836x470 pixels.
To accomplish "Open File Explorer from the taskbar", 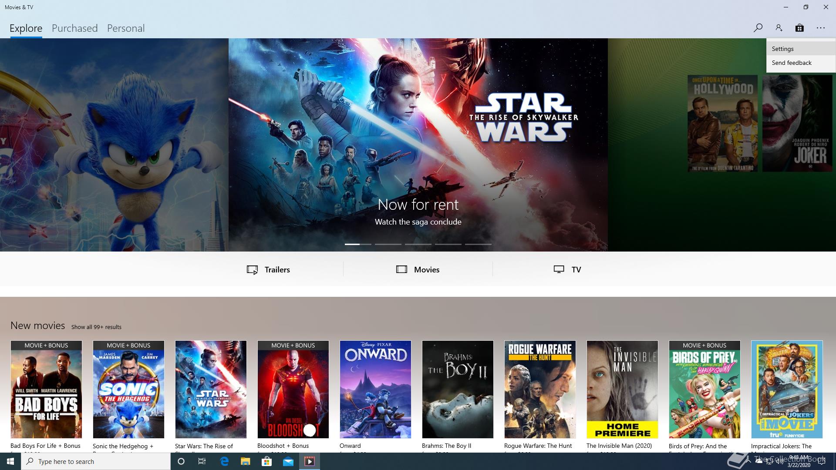I will tap(245, 461).
